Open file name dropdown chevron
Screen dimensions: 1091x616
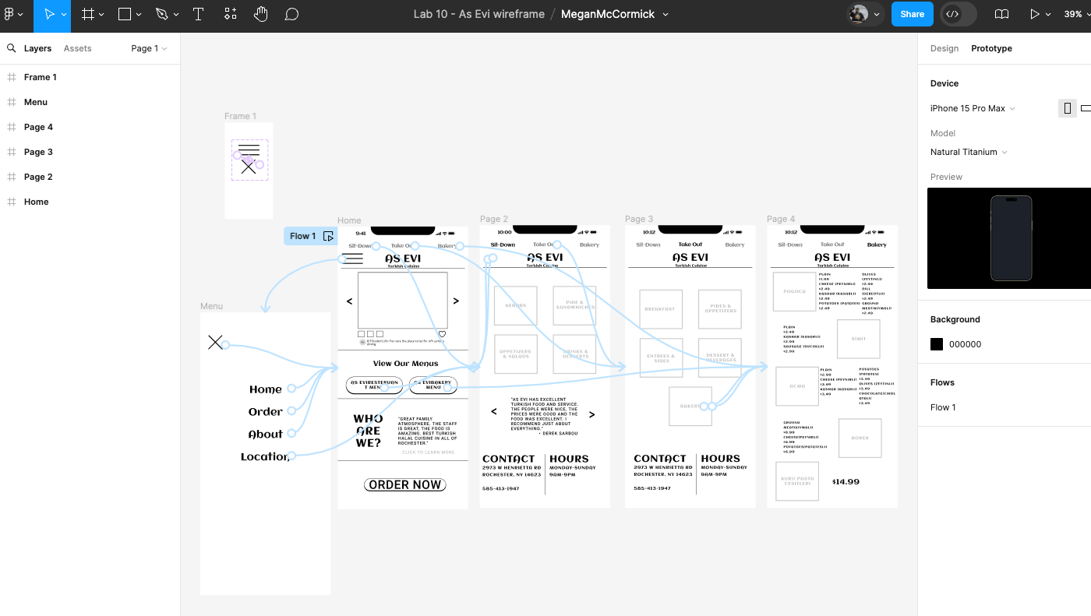coord(665,14)
